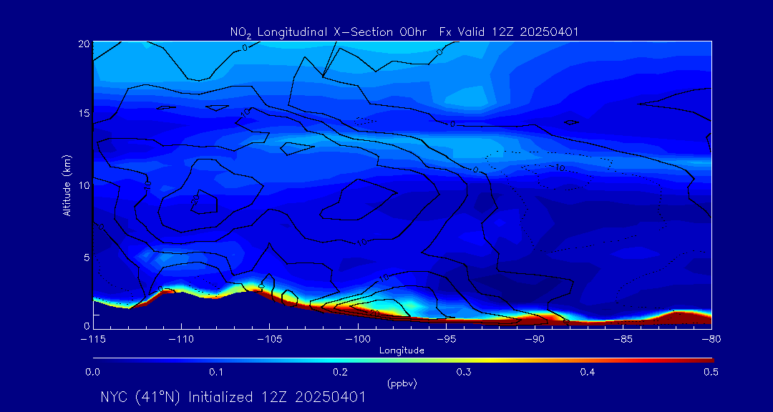
Task: Click the colorbar label "0.1"
Action: coord(216,372)
